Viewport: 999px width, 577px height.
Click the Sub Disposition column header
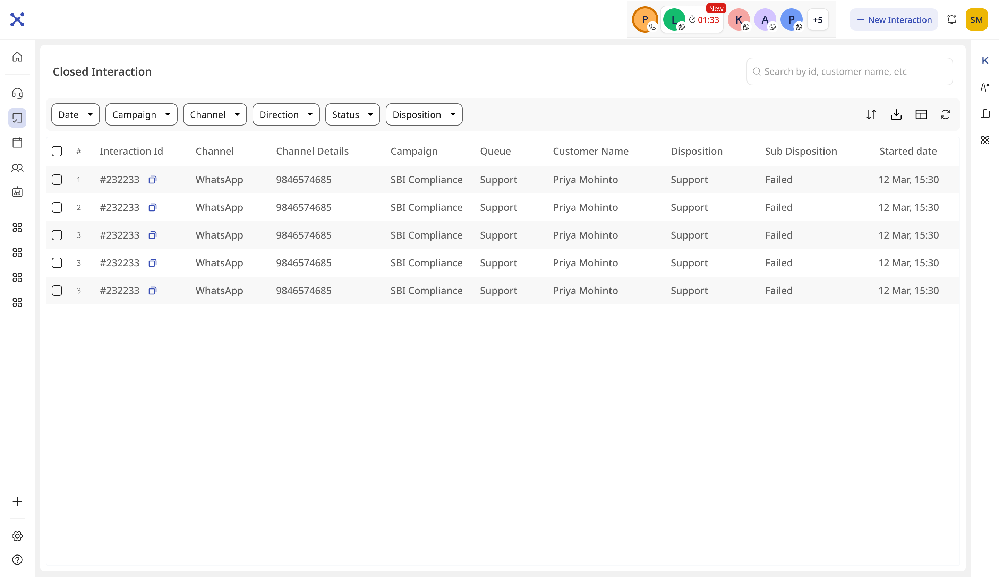pyautogui.click(x=801, y=151)
